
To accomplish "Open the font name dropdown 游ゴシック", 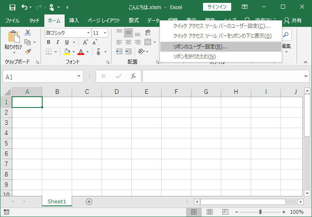I will click(x=88, y=33).
